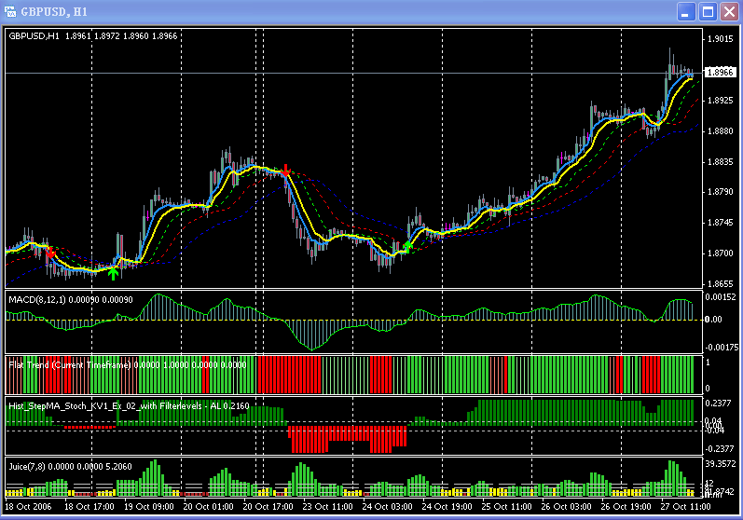Screen dimensions: 743x520
Task: Click the -0.2377 StepMA scale value
Action: click(x=719, y=449)
